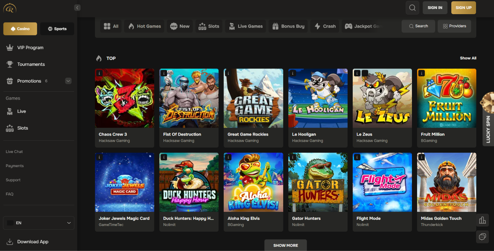The height and width of the screenshot is (251, 494).
Task: Open the magnifier search icon in header
Action: tap(412, 8)
